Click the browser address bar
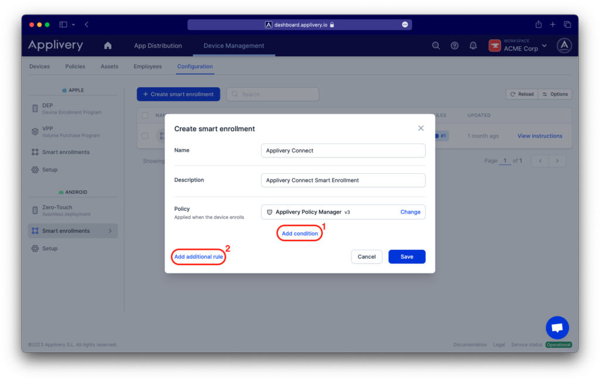The width and height of the screenshot is (600, 381). tap(299, 25)
